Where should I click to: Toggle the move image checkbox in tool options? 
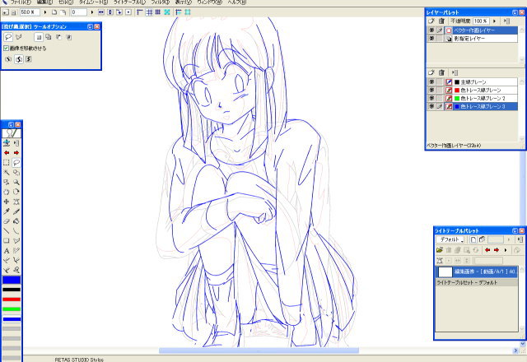pos(7,48)
